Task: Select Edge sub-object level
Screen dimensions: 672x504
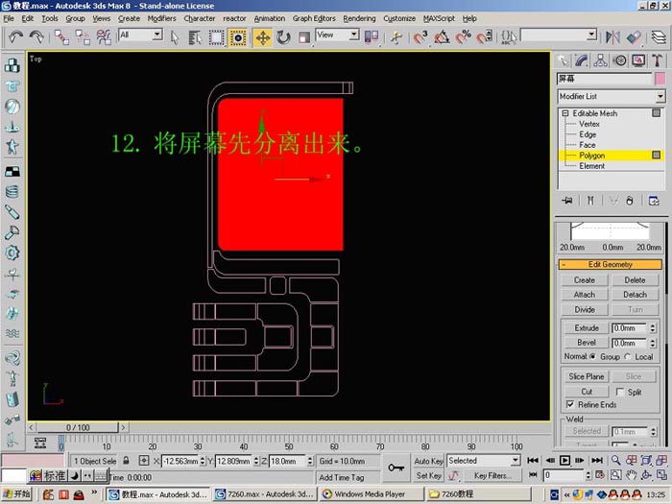Action: tap(588, 134)
